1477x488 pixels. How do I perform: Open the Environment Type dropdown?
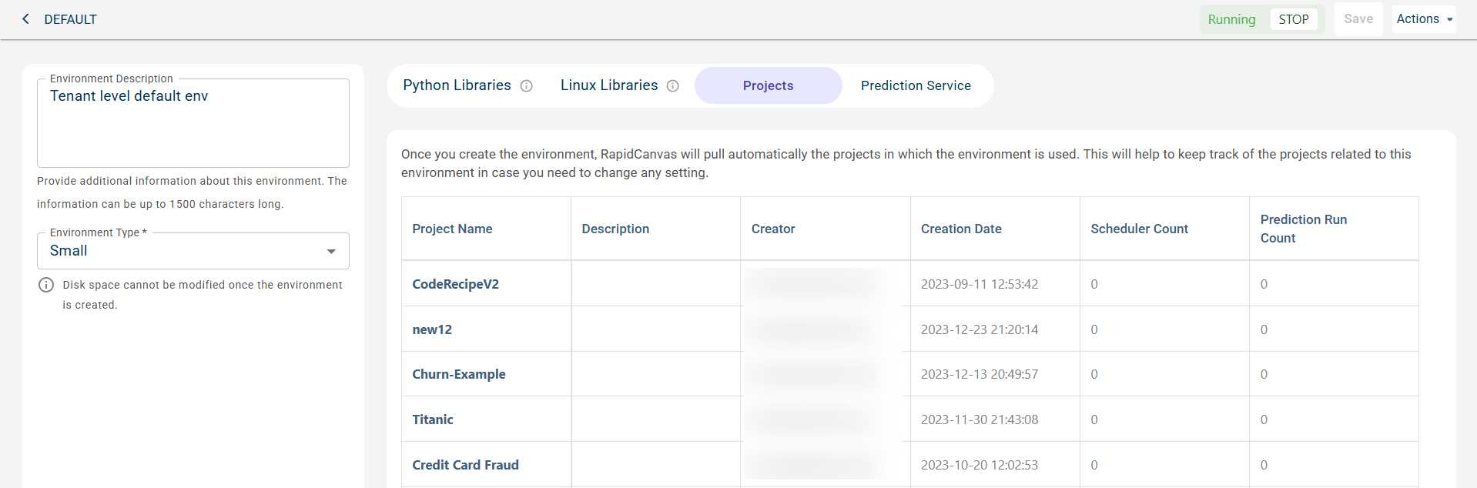tap(193, 251)
